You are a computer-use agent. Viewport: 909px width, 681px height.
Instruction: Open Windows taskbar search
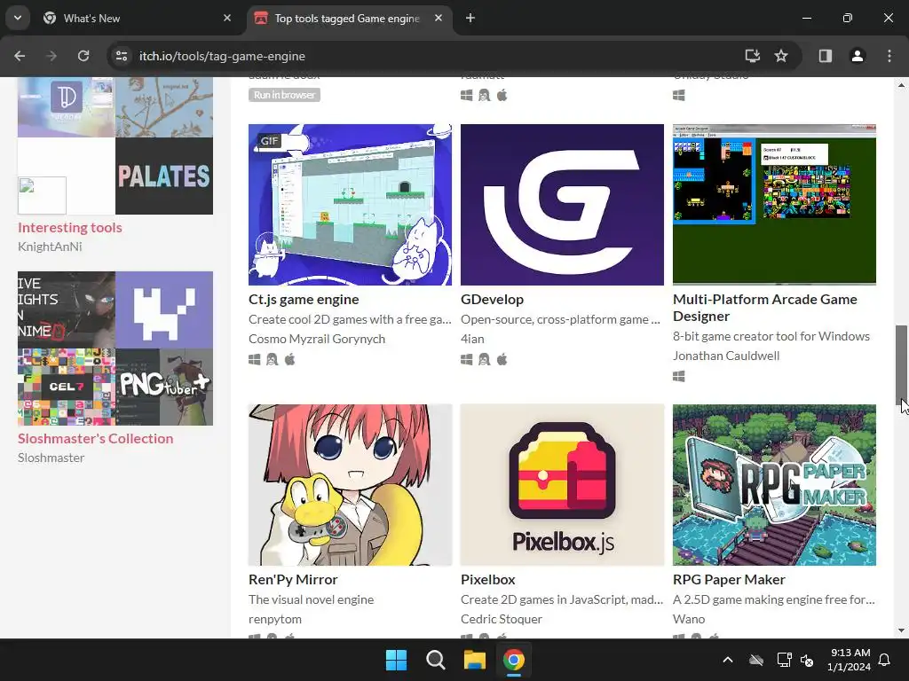pyautogui.click(x=435, y=660)
